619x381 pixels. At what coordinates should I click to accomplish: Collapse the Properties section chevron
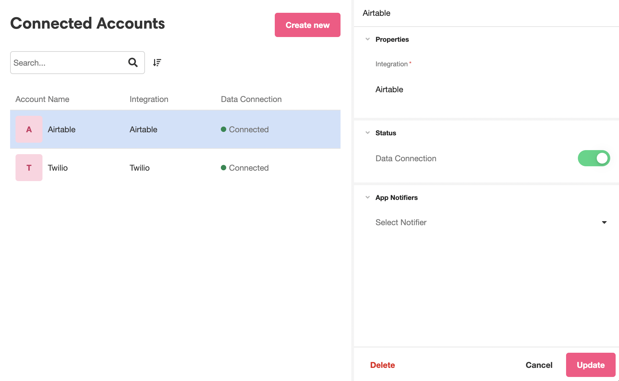(x=367, y=39)
